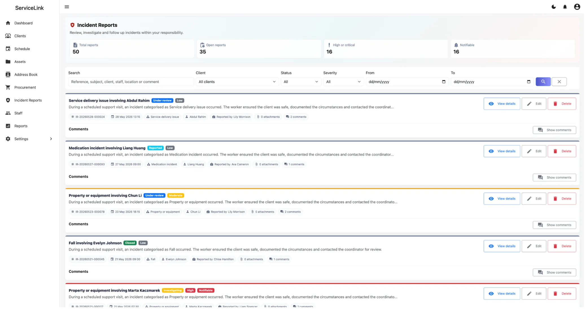Toggle the hamburger sidebar menu icon

67,7
